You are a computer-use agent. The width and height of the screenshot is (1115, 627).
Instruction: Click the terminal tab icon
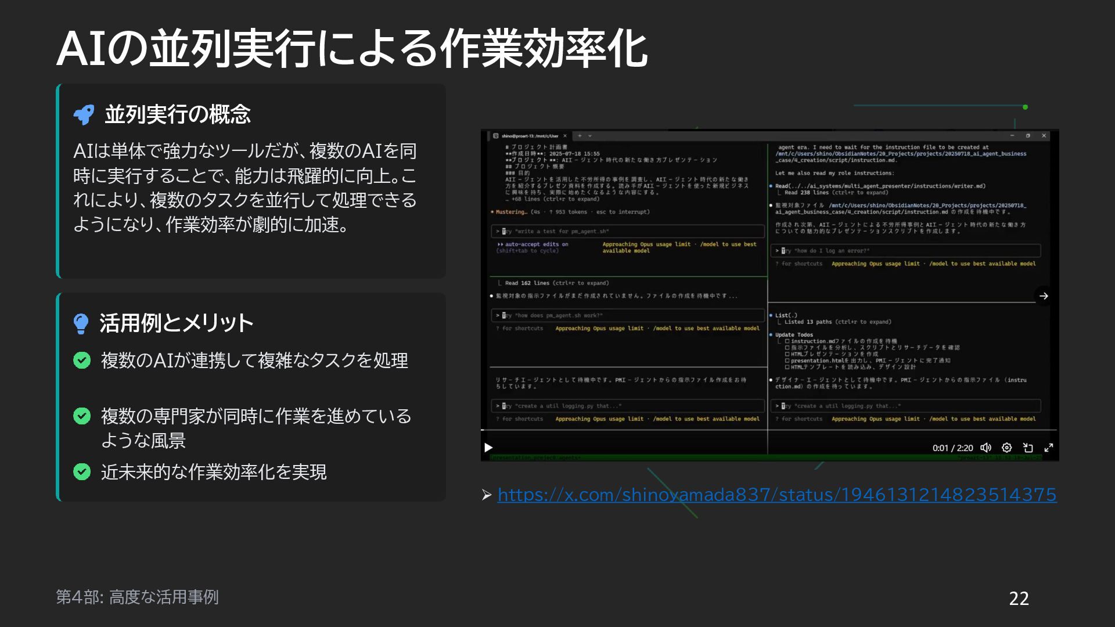tap(496, 136)
